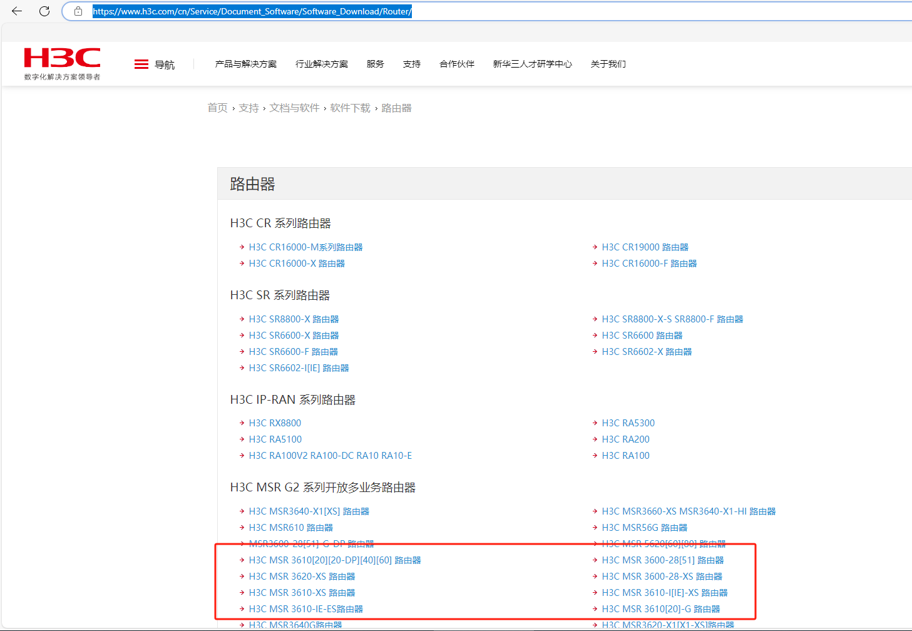Viewport: 912px width, 631px height.
Task: Open 产品与解决方案 menu
Action: coord(246,64)
